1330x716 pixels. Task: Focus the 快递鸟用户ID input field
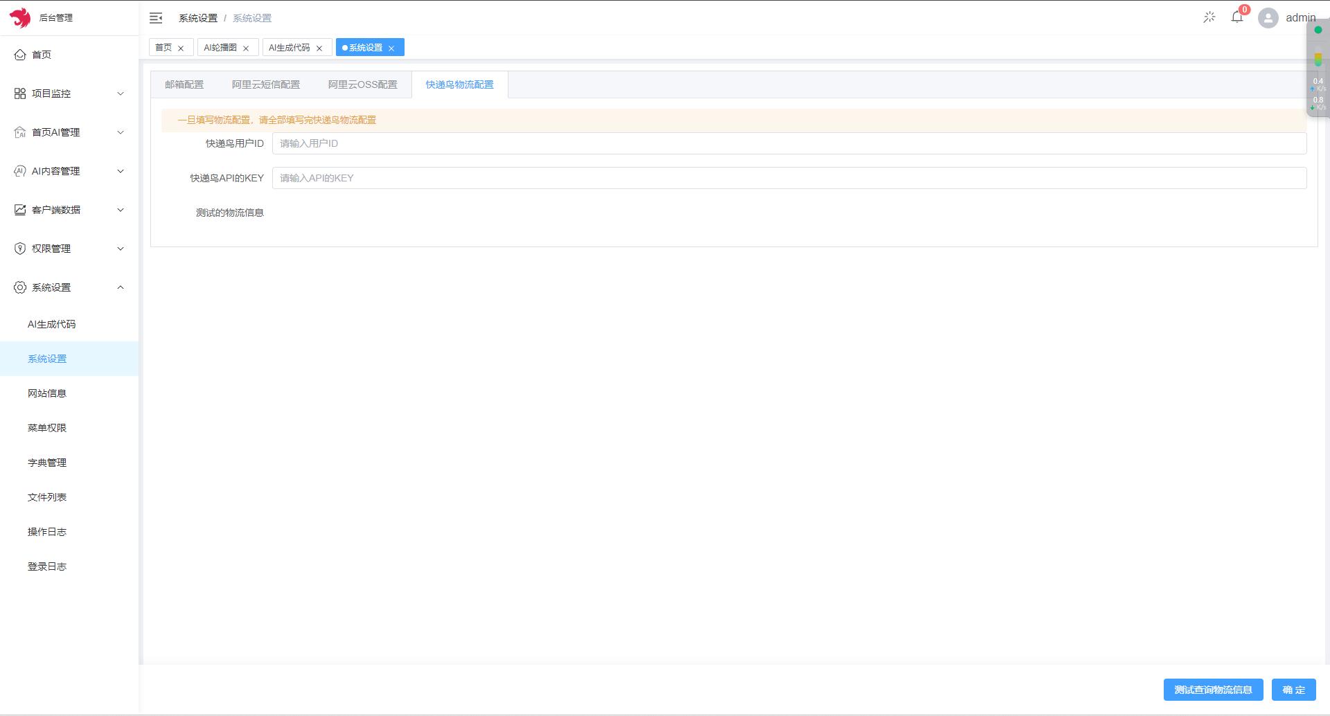(789, 143)
